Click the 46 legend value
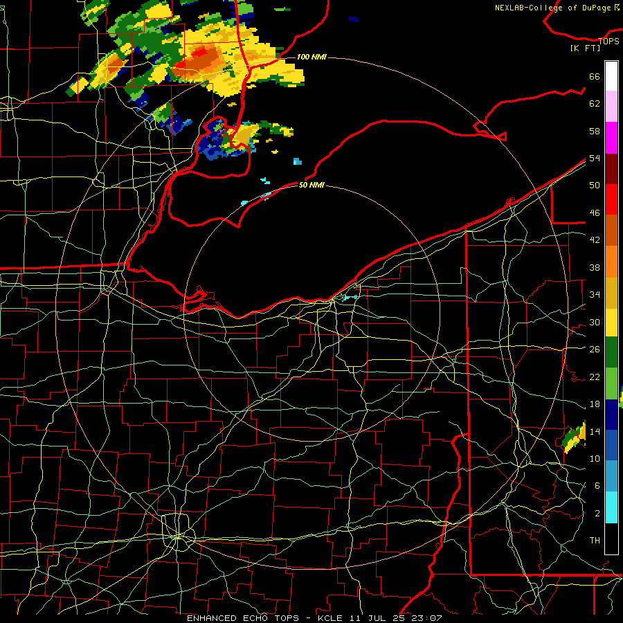623x623 pixels. (595, 213)
